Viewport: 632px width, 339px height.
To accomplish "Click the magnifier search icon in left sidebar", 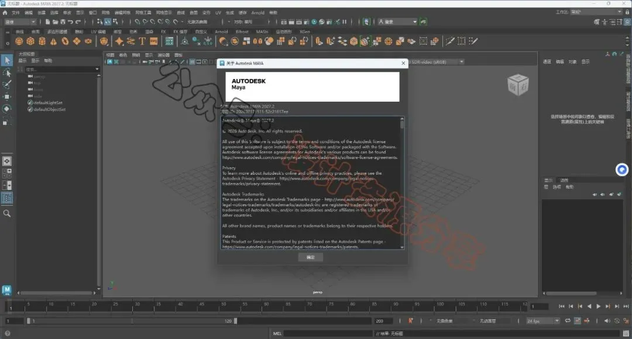I will [x=7, y=213].
